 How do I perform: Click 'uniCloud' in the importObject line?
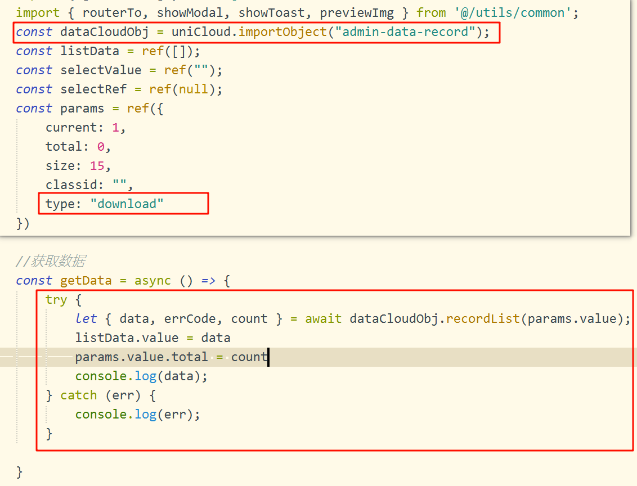pos(201,32)
